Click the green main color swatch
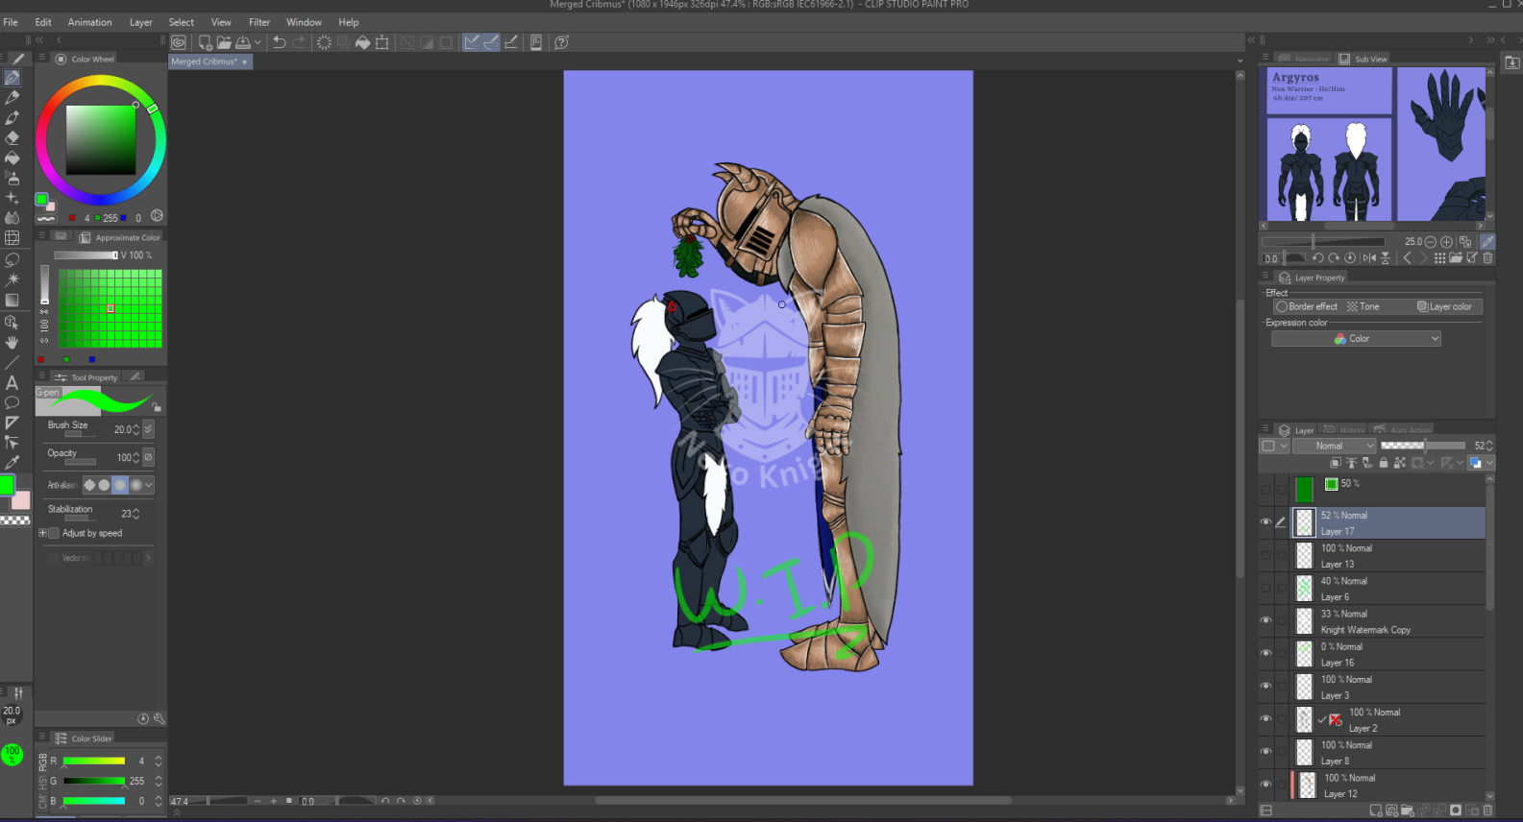 tap(8, 485)
